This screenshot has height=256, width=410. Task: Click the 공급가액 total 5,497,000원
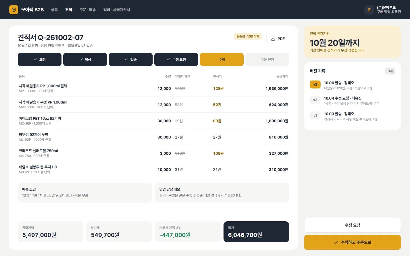pyautogui.click(x=39, y=235)
